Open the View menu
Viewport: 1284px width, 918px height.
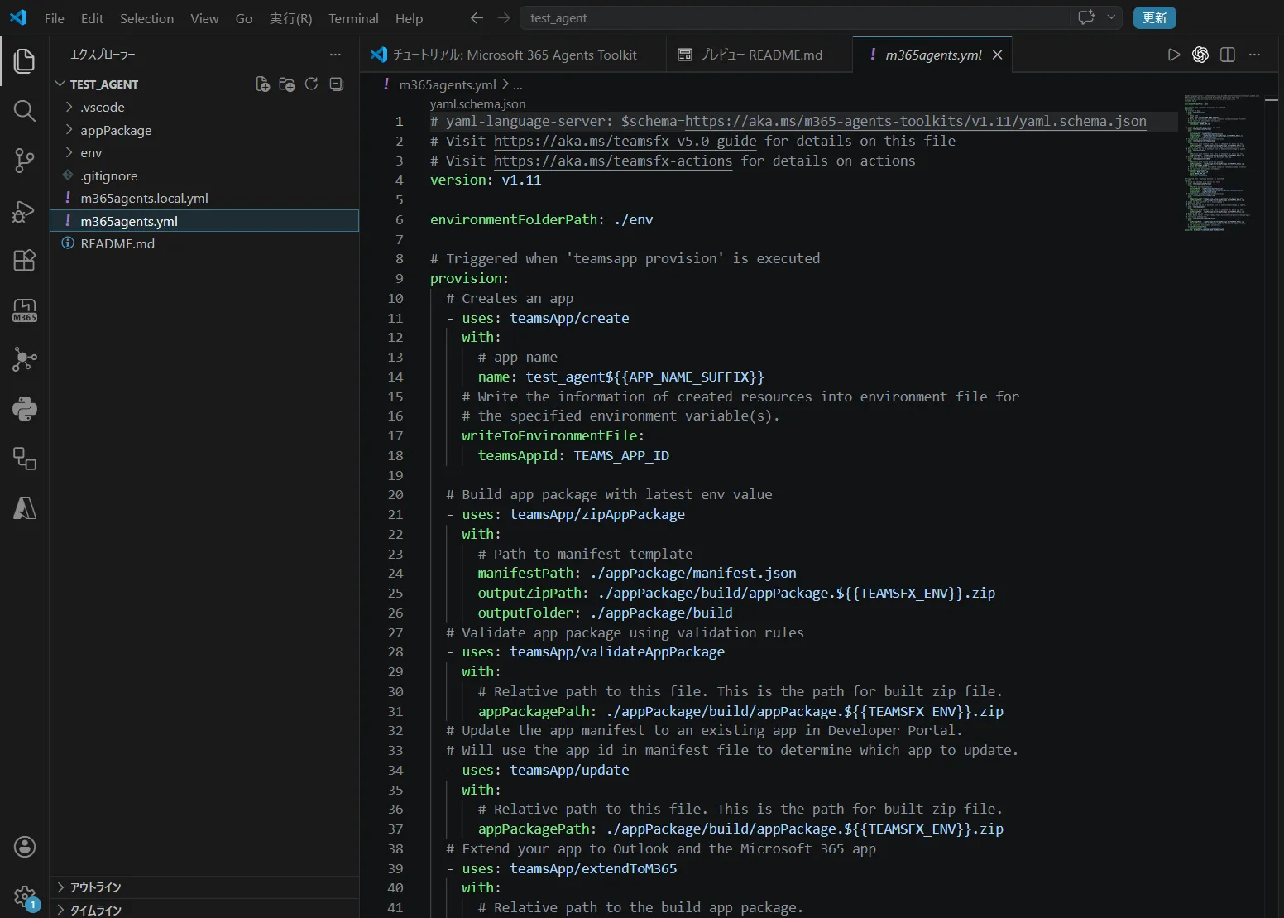point(204,18)
